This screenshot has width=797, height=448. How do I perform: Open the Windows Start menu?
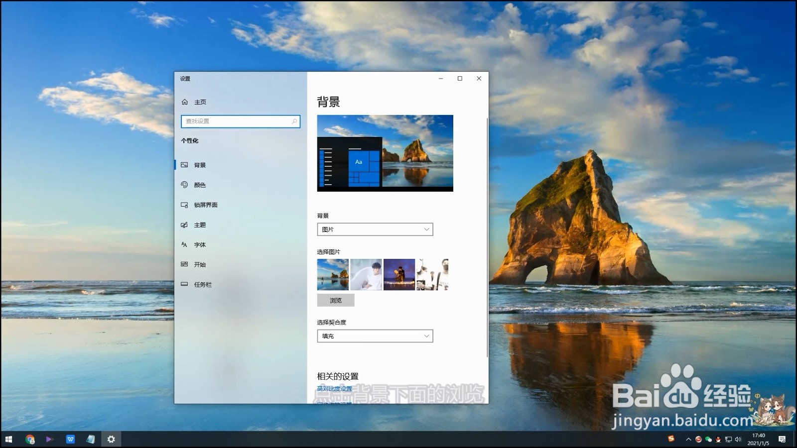(9, 439)
